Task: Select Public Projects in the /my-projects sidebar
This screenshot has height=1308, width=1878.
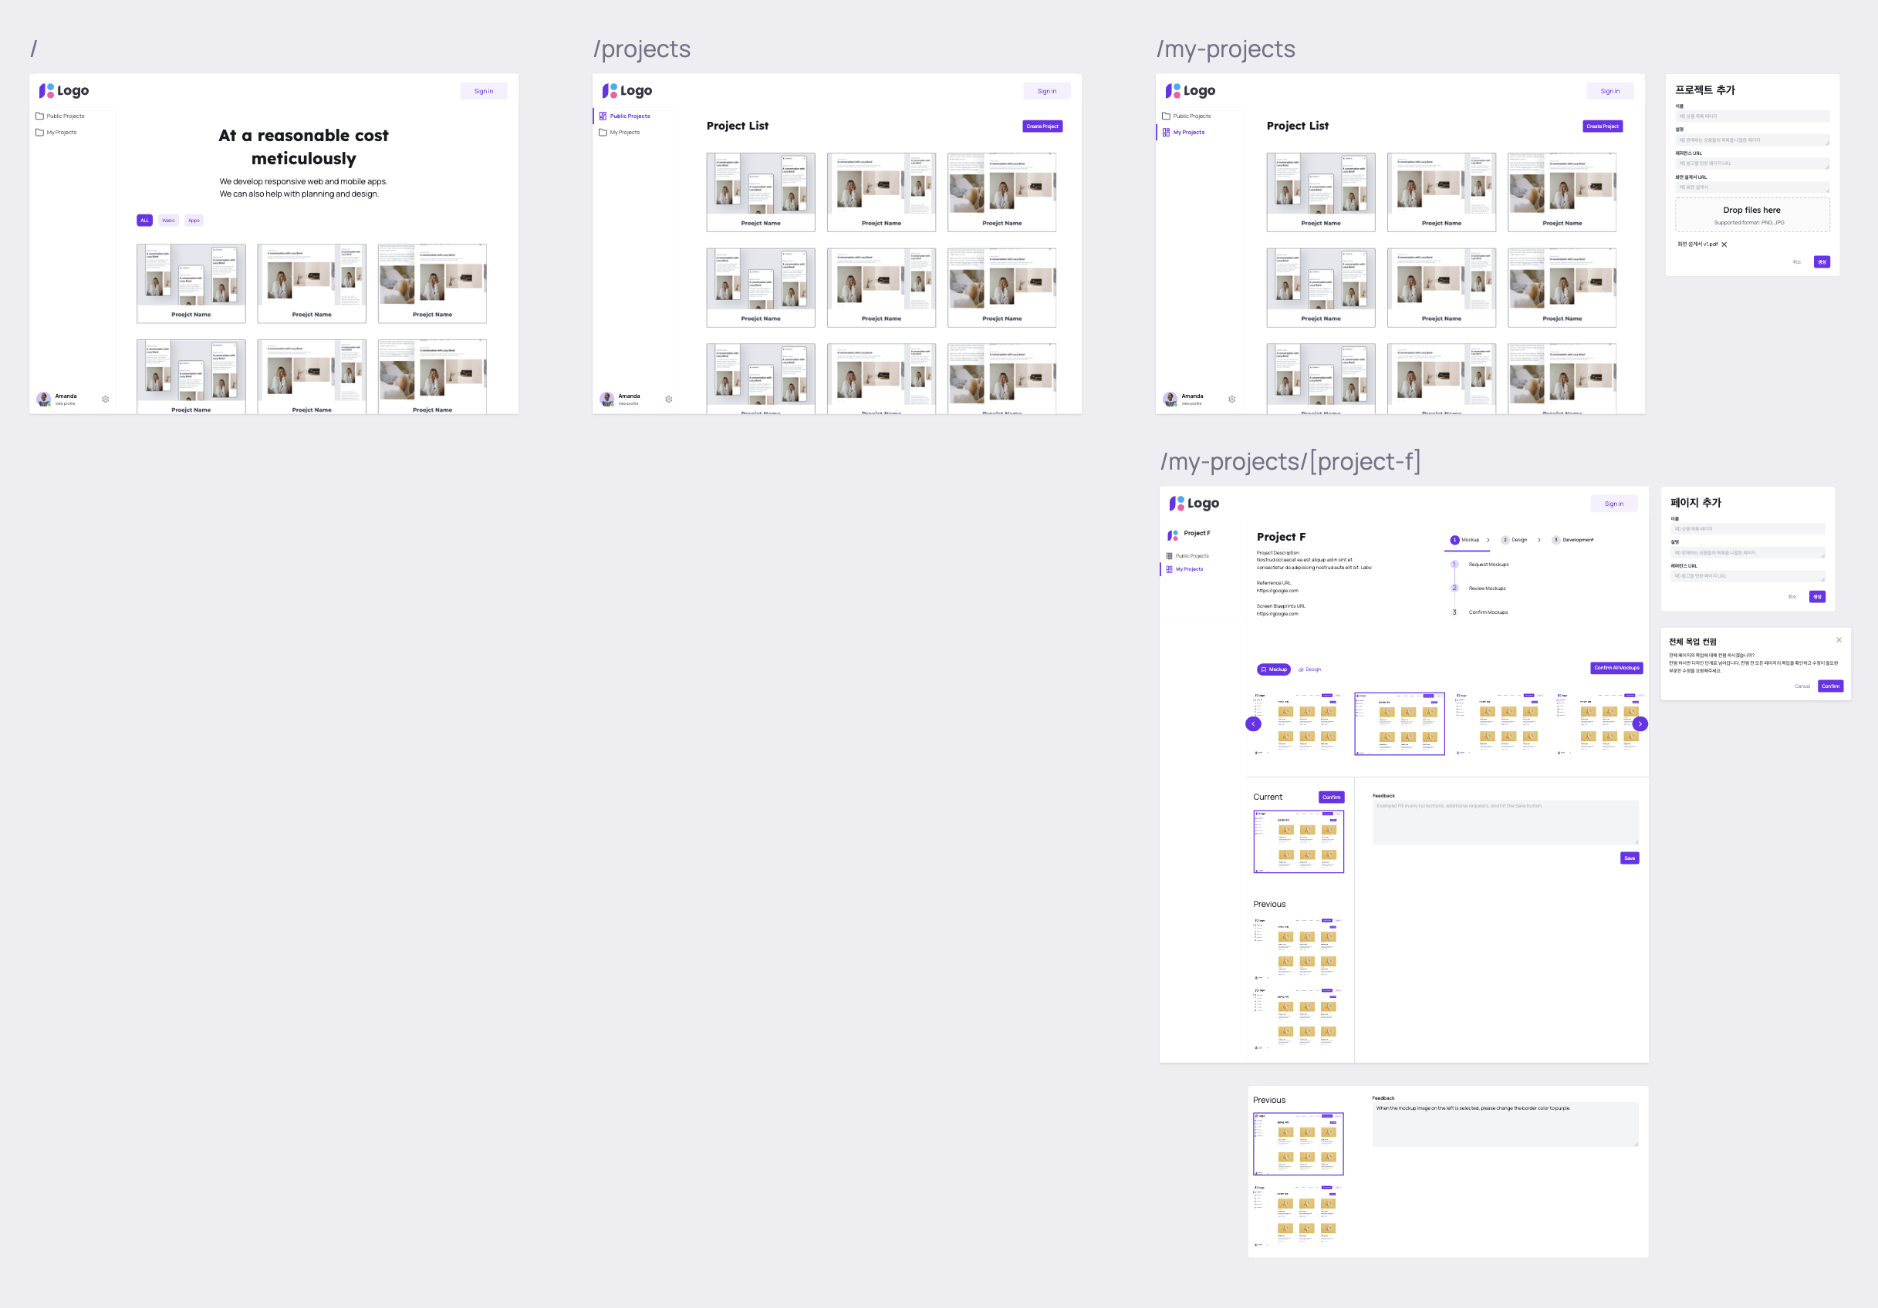Action: pyautogui.click(x=1187, y=116)
